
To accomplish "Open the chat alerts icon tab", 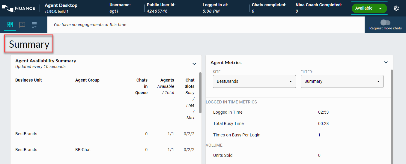I will [22, 25].
